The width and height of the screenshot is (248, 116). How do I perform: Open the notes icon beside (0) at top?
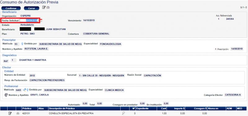pyautogui.click(x=44, y=7)
